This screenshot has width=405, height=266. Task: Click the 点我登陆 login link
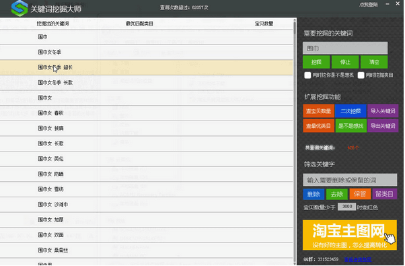369,5
